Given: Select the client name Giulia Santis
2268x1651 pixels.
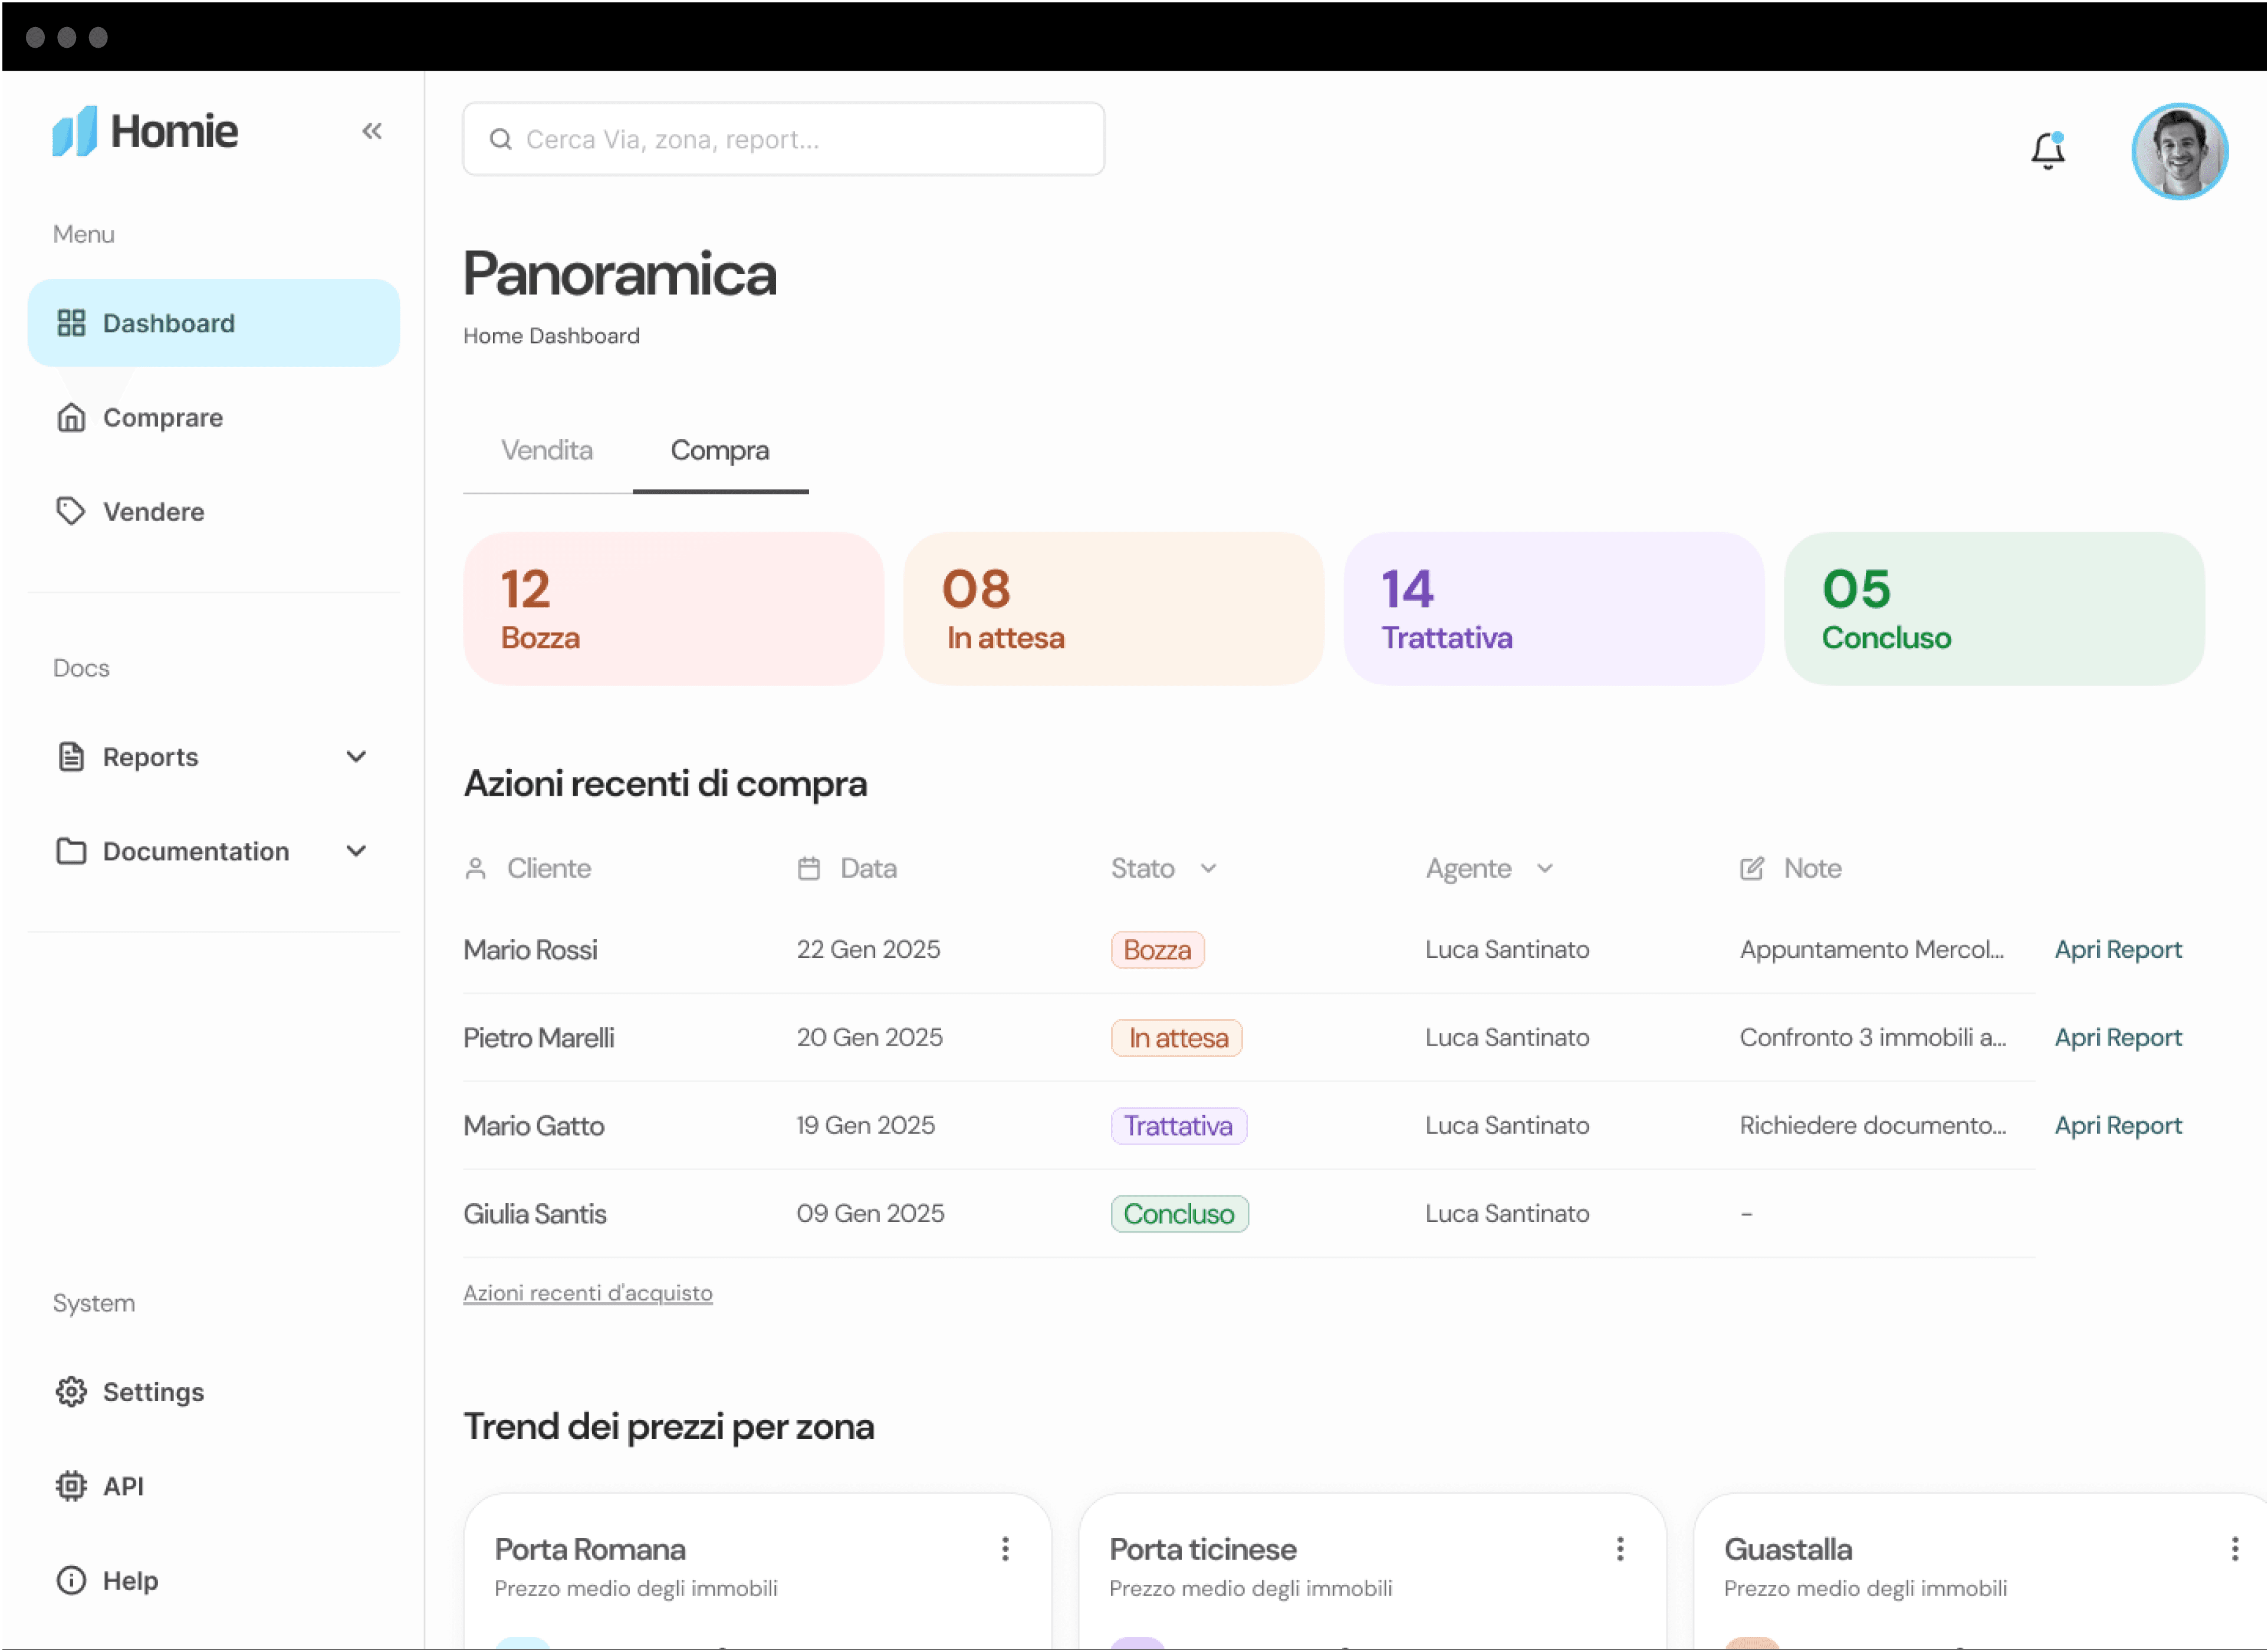Looking at the screenshot, I should point(535,1213).
